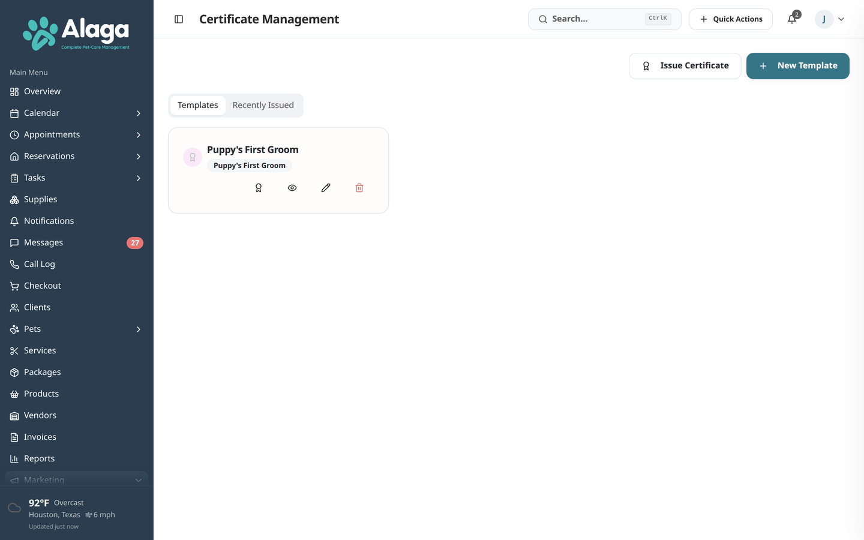Expand the Appointments submenu chevron
The image size is (864, 540).
click(x=139, y=135)
